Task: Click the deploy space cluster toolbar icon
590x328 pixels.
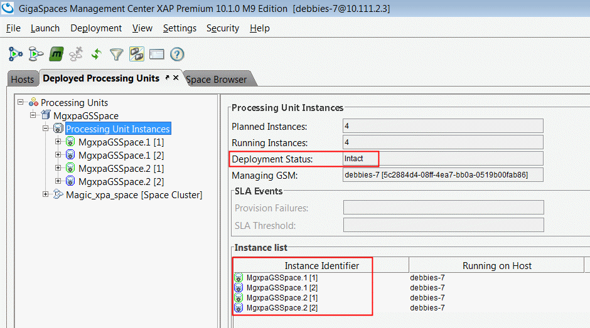Action: 36,54
